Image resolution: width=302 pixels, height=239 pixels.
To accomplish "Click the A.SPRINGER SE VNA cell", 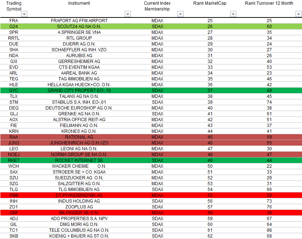I will coord(79,32).
